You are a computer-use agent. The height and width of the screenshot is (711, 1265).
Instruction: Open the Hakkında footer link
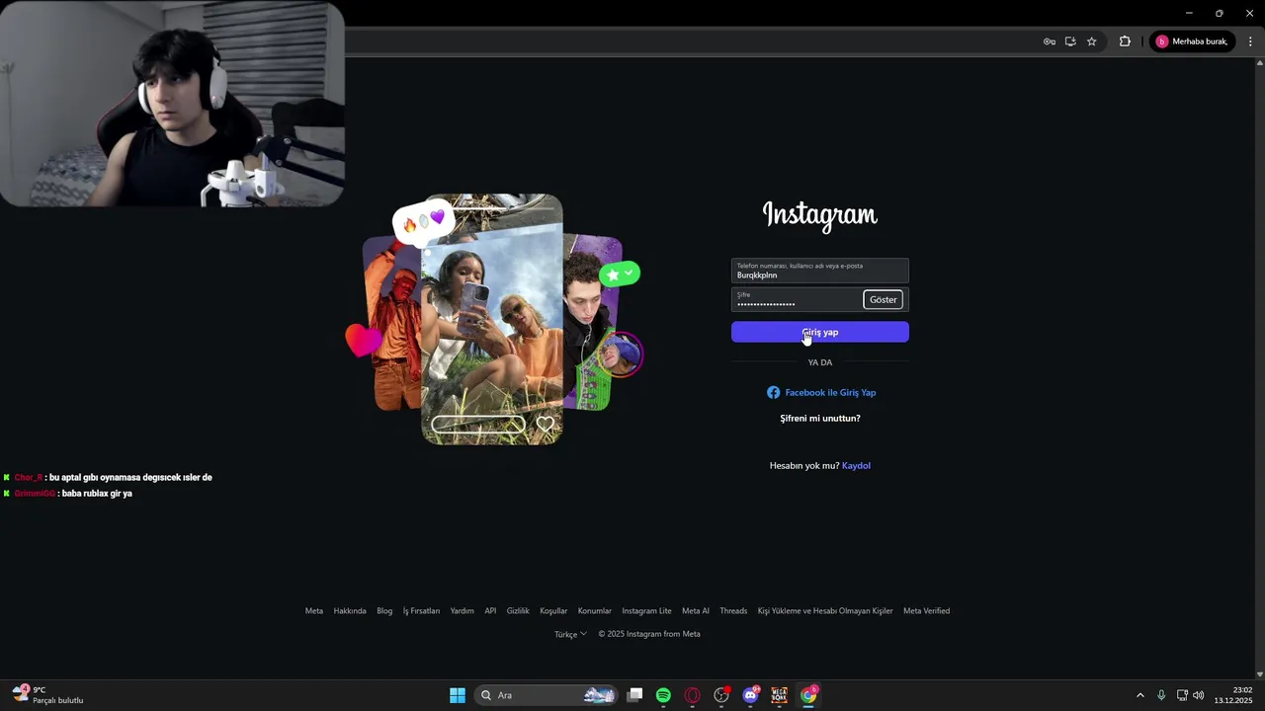(350, 610)
